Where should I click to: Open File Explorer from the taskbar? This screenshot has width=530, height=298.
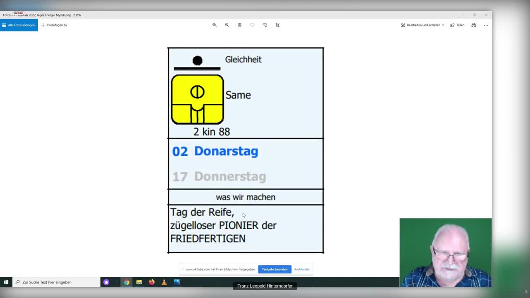139,282
